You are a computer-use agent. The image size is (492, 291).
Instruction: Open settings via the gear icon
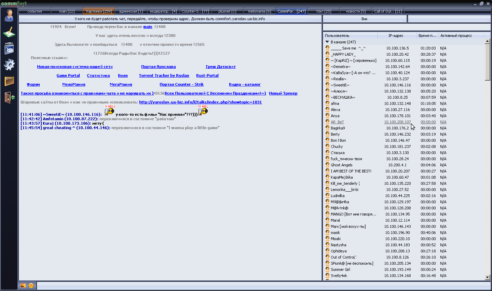click(9, 65)
